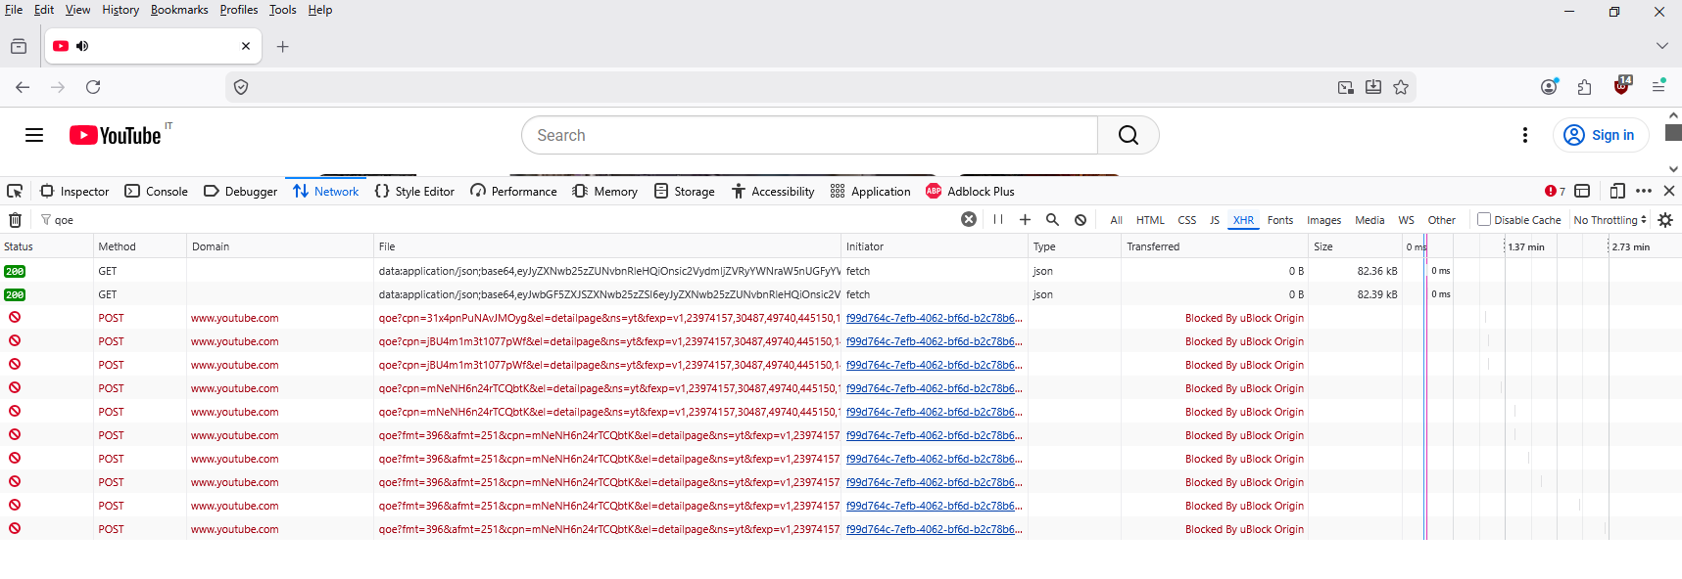This screenshot has height=579, width=1682.
Task: Open Firefox application menu
Action: coord(1658,87)
